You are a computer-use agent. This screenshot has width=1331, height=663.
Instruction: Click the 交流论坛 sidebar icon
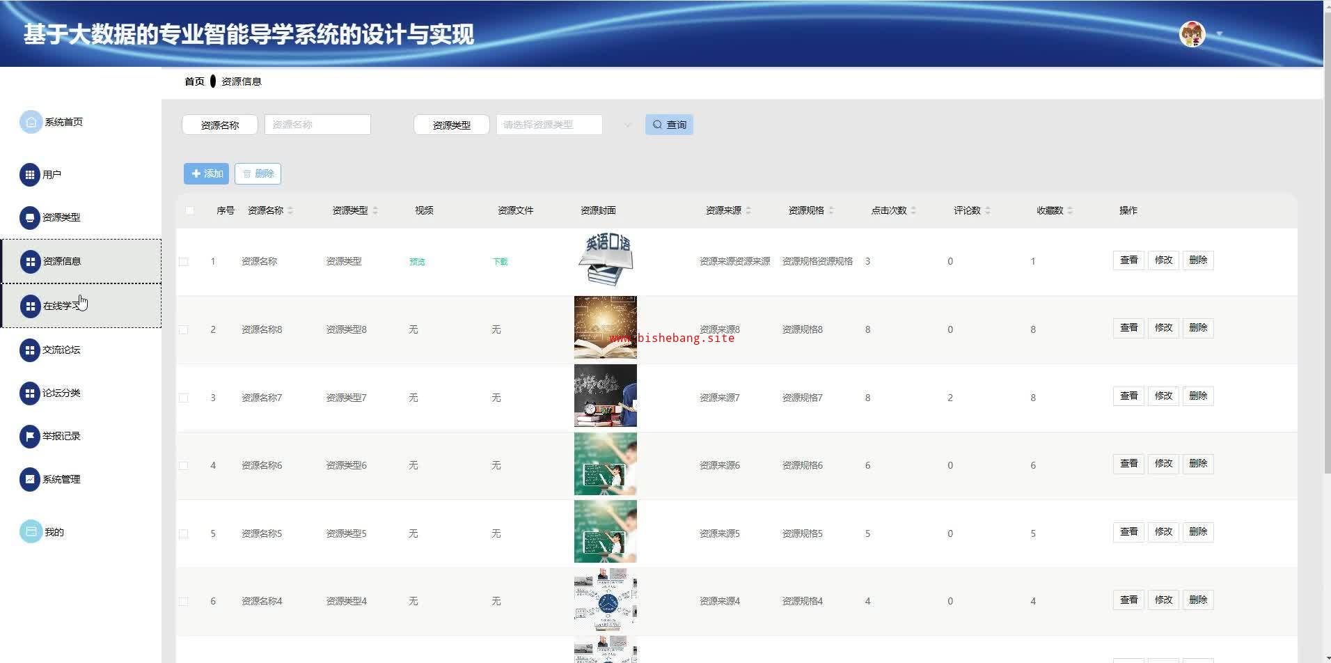[29, 350]
